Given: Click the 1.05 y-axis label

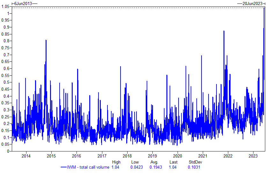Looking at the screenshot, I should click(x=5, y=7).
